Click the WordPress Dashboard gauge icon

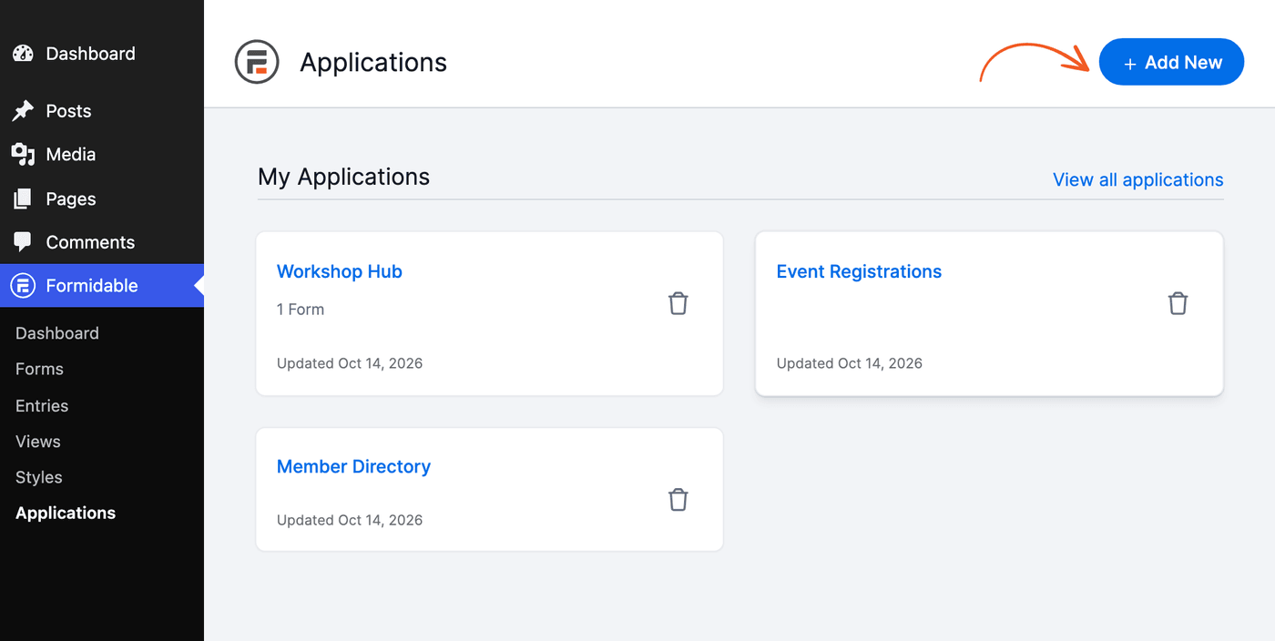coord(23,54)
